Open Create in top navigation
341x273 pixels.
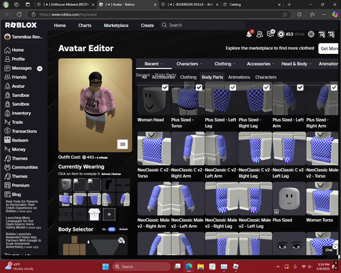147,25
